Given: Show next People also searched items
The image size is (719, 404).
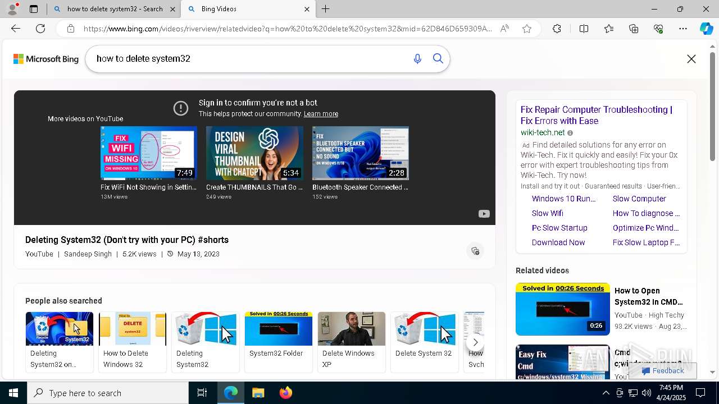Looking at the screenshot, I should tap(475, 342).
